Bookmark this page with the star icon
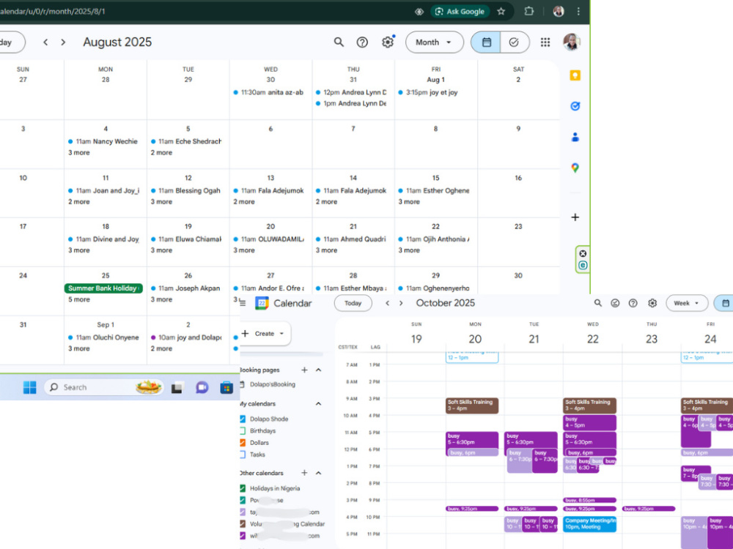This screenshot has width=733, height=549. click(501, 11)
